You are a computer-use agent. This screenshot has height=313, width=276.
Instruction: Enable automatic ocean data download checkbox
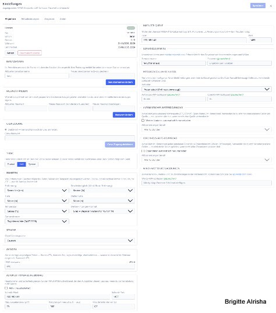143,151
